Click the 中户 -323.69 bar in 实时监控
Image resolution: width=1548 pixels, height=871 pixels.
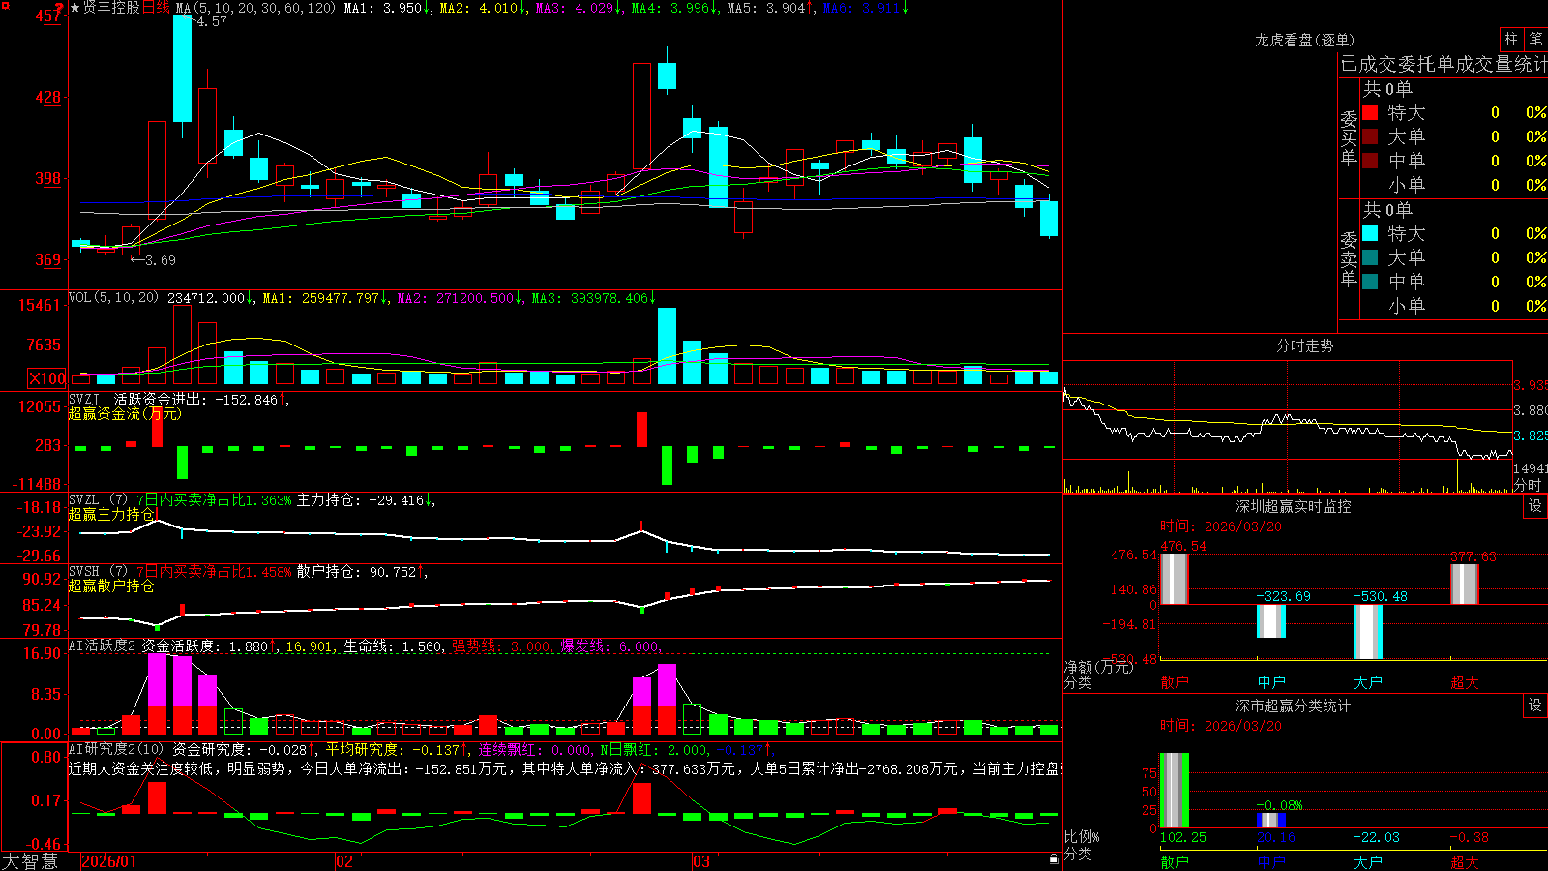pyautogui.click(x=1270, y=621)
